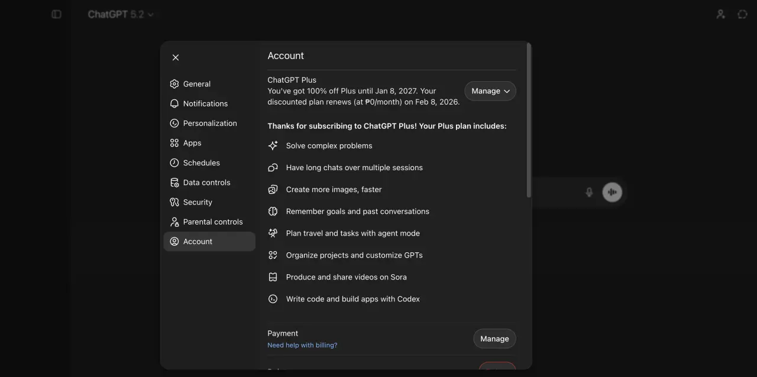Click the Parental controls person icon
757x377 pixels.
[x=174, y=222]
